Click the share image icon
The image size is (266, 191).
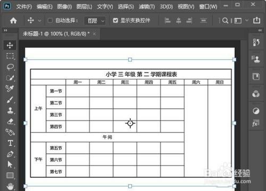coord(256,20)
